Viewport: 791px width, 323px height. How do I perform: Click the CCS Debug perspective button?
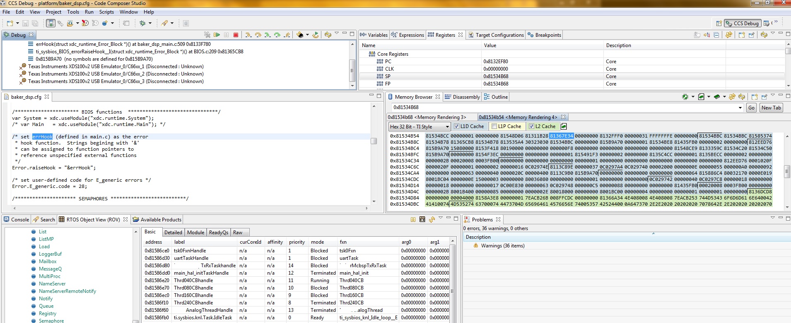pos(742,23)
